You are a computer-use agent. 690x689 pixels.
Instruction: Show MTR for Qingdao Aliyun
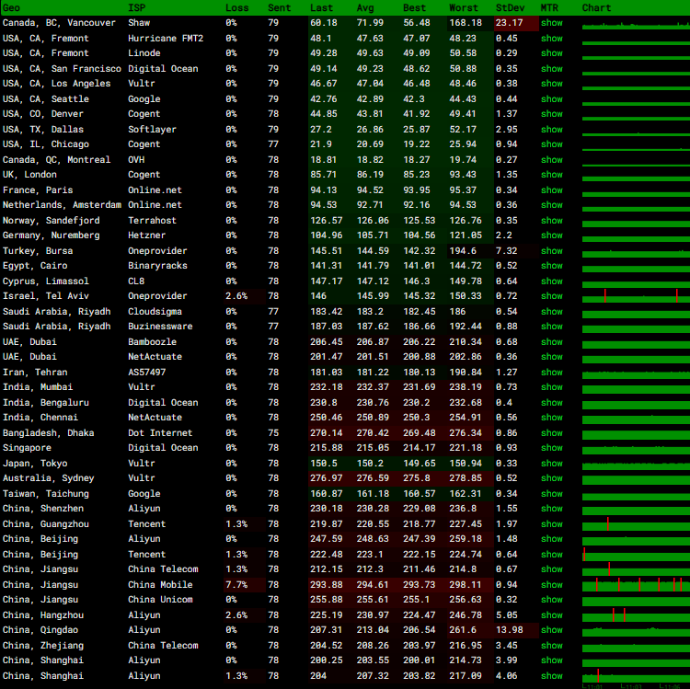coord(552,630)
